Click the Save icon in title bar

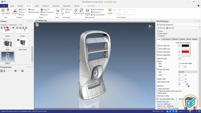pyautogui.click(x=2, y=2)
